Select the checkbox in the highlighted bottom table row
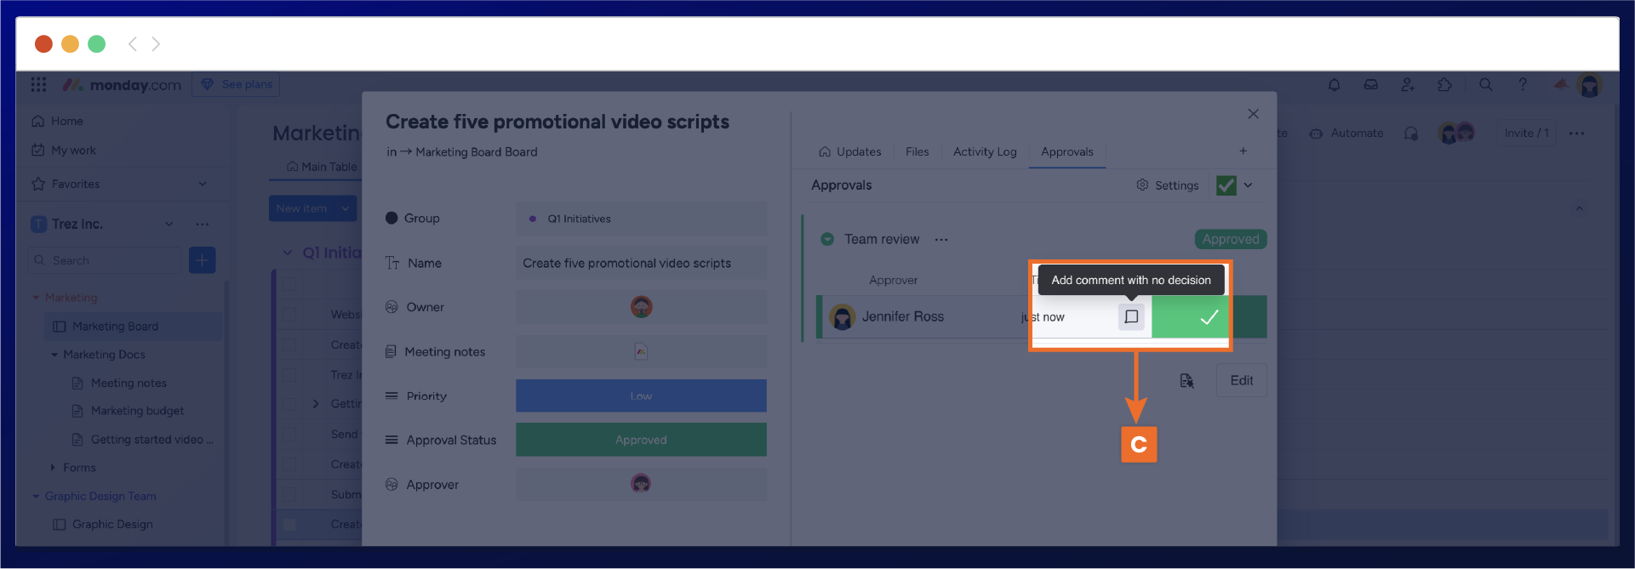 (x=289, y=524)
